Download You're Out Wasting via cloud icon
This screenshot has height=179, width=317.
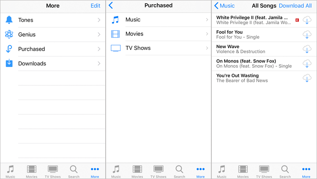click(307, 78)
